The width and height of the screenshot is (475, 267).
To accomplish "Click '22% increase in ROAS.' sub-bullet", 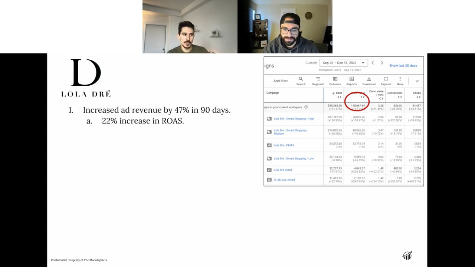I will coord(143,121).
